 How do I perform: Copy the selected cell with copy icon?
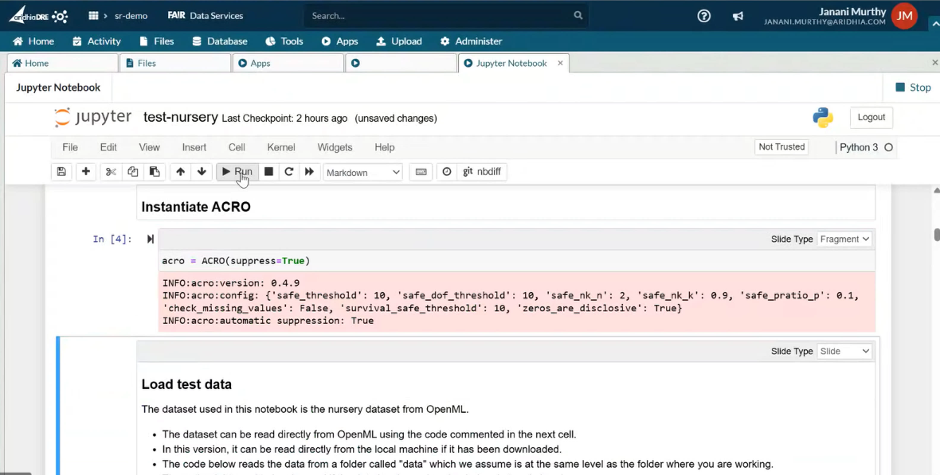pyautogui.click(x=132, y=171)
